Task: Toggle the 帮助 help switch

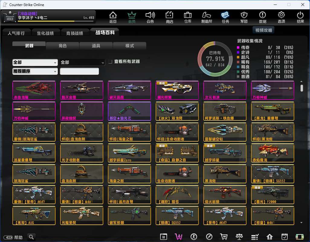Action: click(8, 237)
